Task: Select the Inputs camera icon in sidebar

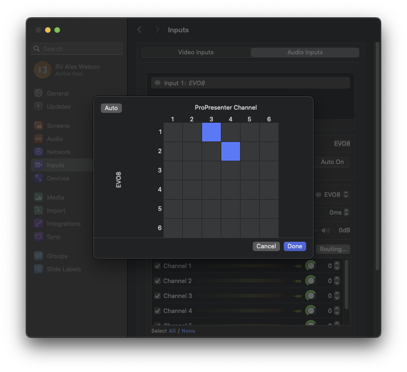Action: (38, 165)
